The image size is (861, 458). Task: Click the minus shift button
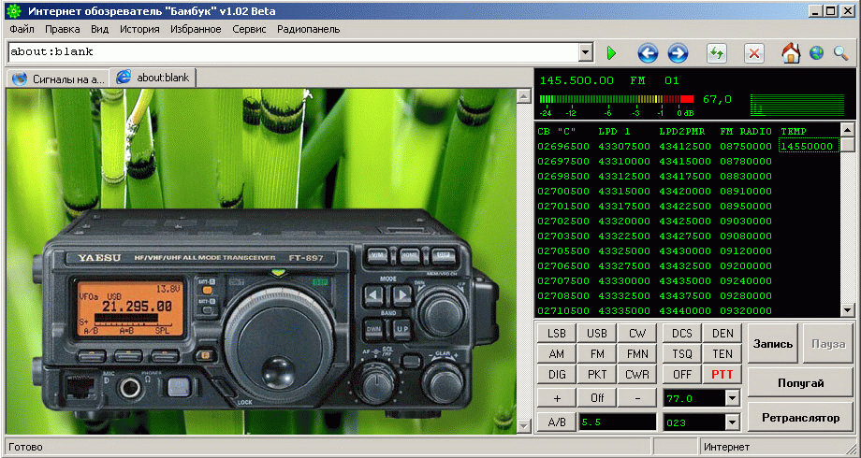coord(637,398)
